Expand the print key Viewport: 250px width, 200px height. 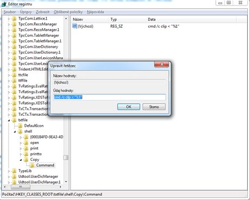pos(21,148)
